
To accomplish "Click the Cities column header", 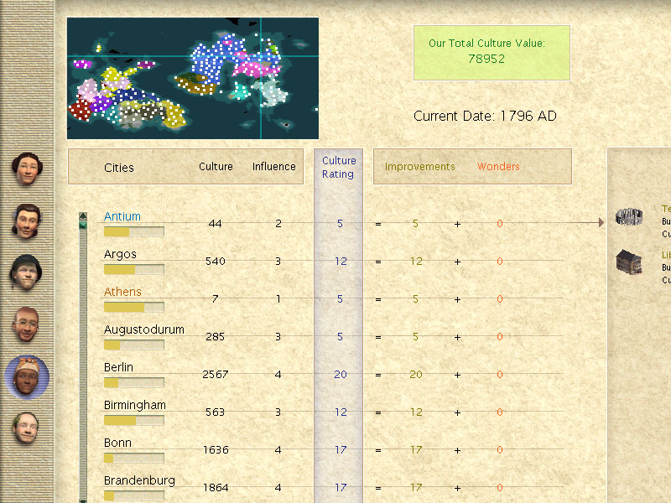I will pyautogui.click(x=119, y=168).
